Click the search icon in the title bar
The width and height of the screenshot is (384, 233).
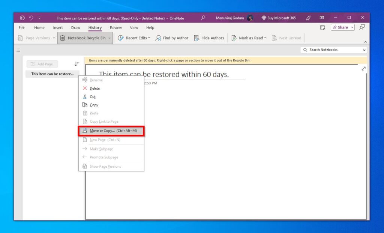coord(203,18)
